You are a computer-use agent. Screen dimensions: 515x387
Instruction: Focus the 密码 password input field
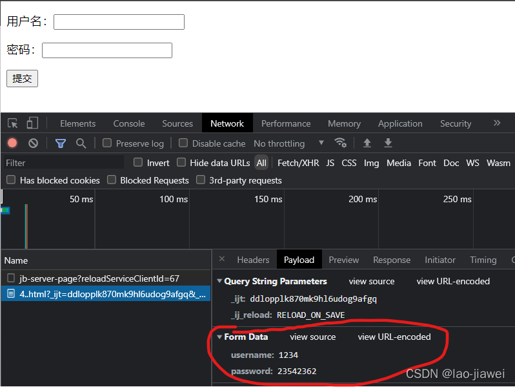tap(107, 50)
